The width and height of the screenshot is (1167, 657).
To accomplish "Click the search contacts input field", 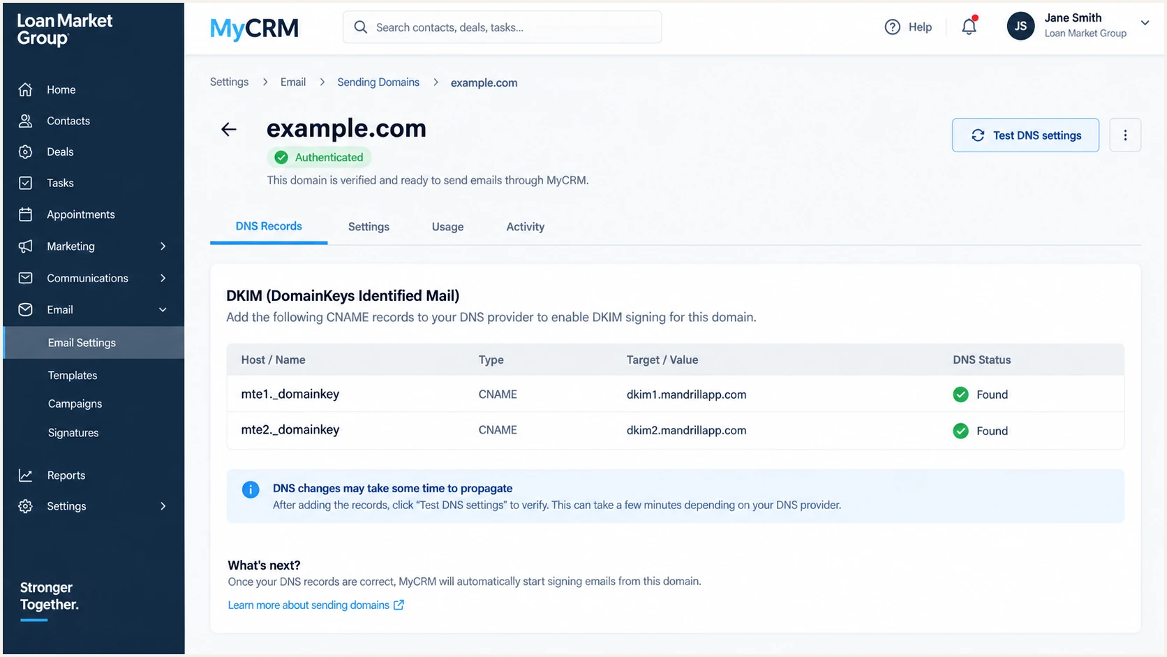I will point(502,27).
